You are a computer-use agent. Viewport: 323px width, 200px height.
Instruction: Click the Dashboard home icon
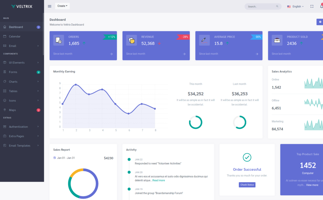pos(5,27)
